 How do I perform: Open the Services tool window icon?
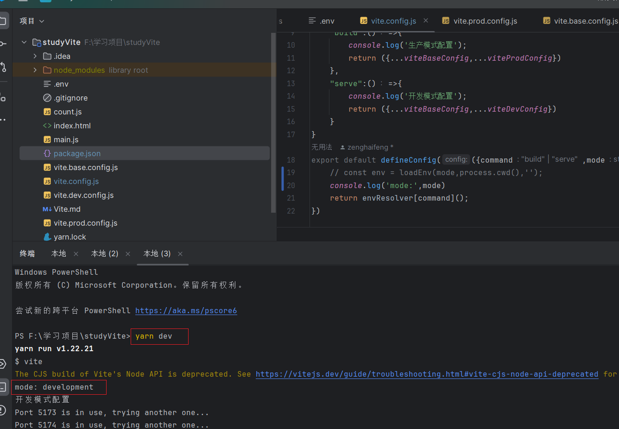coord(2,364)
